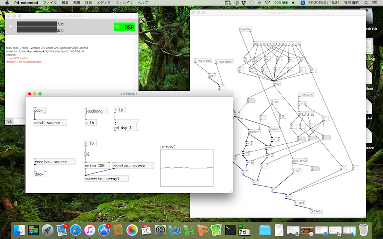Launch Microsoft PowerPoint from the dock
Screen dimensions: 383x239
pos(202,230)
